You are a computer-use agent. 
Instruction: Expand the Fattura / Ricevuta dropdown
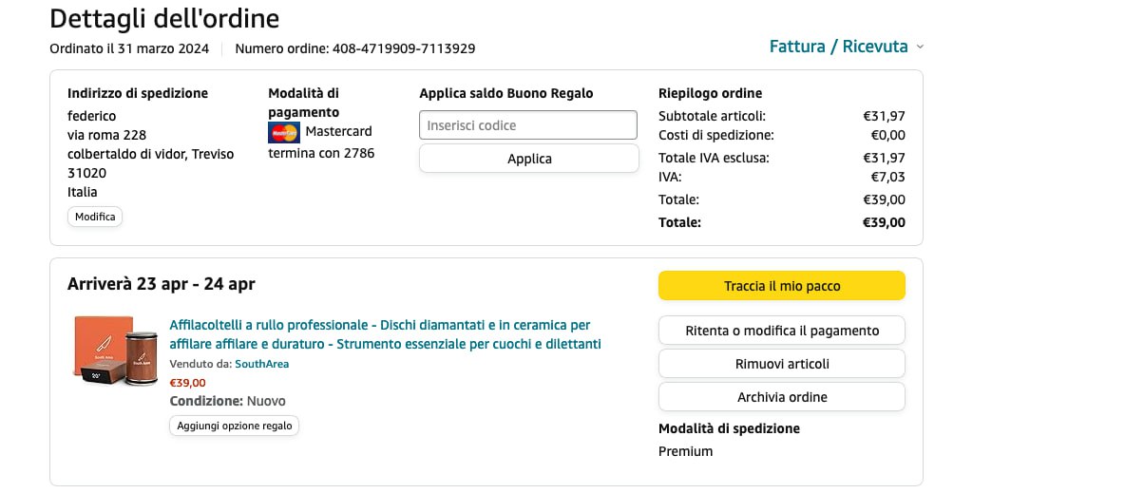coord(838,47)
